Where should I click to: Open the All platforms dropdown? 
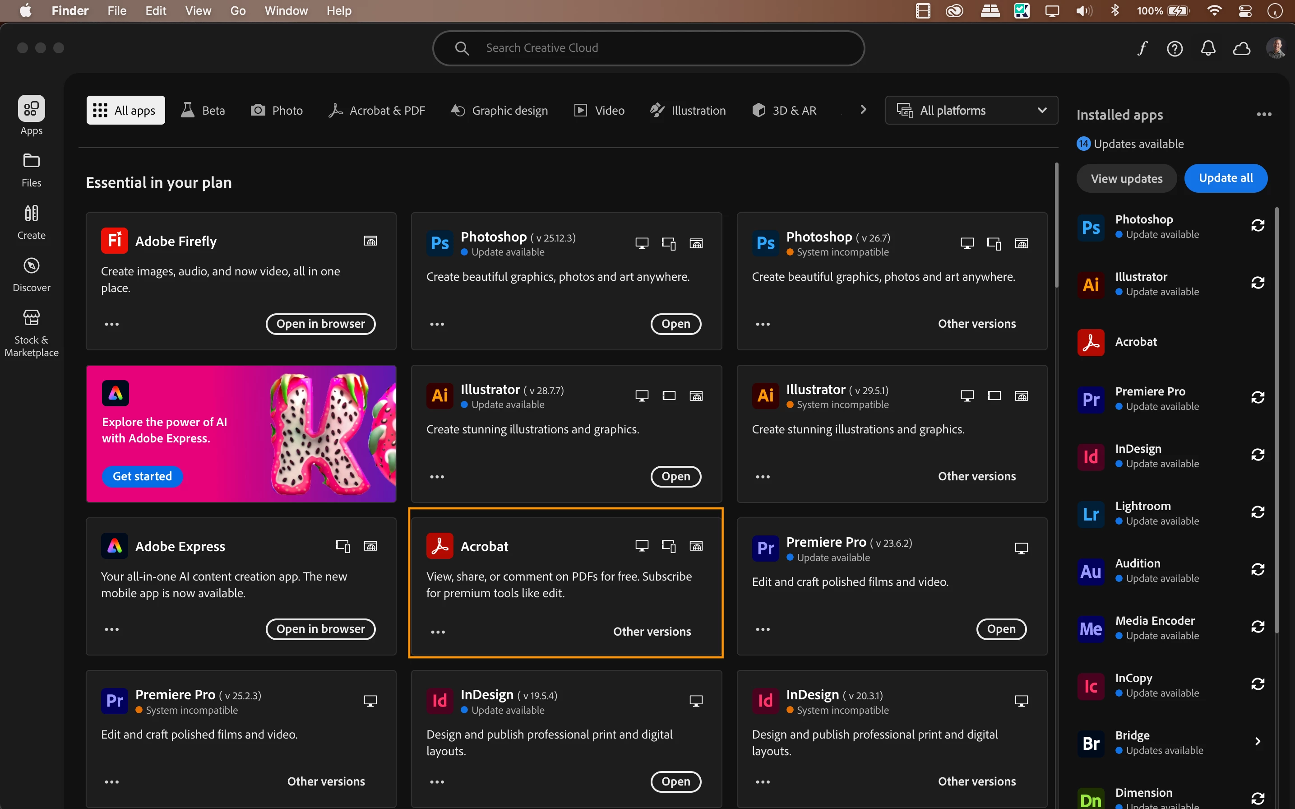tap(971, 110)
